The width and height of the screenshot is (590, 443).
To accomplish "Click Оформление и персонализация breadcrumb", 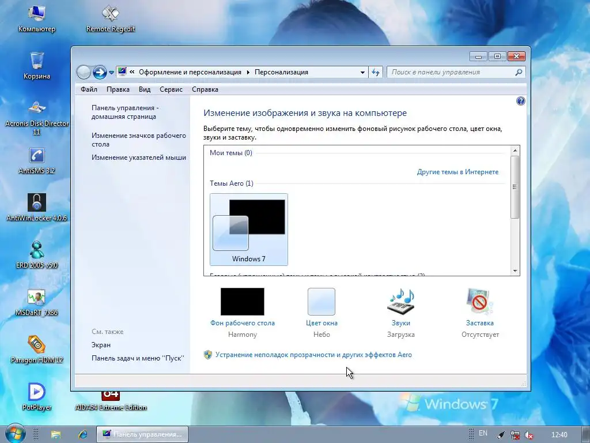I will pos(190,72).
